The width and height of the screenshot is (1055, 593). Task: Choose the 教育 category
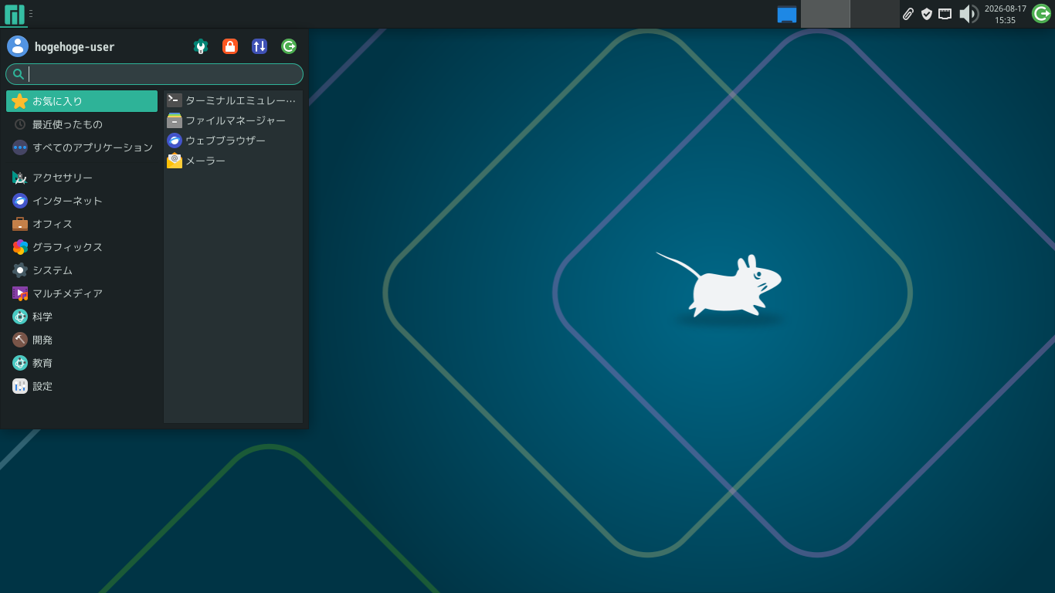(x=82, y=363)
